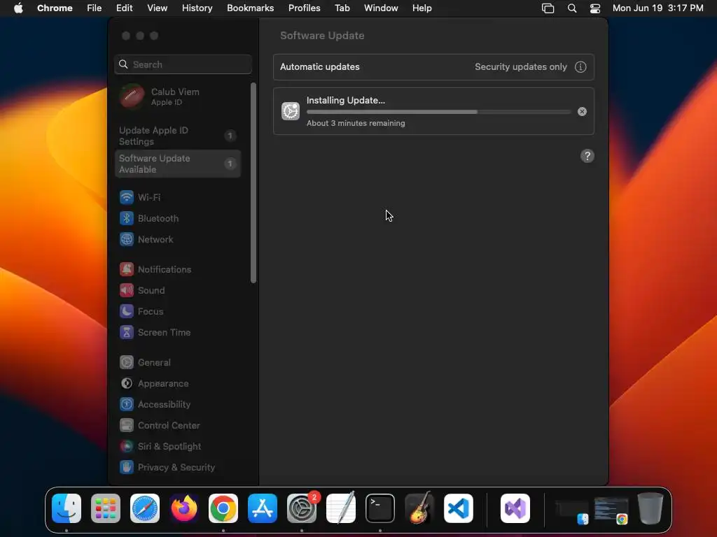This screenshot has height=537, width=717.
Task: Open Wi-Fi settings in sidebar
Action: (140, 197)
